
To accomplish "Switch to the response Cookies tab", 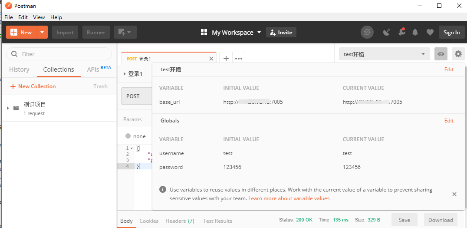I will click(x=149, y=221).
